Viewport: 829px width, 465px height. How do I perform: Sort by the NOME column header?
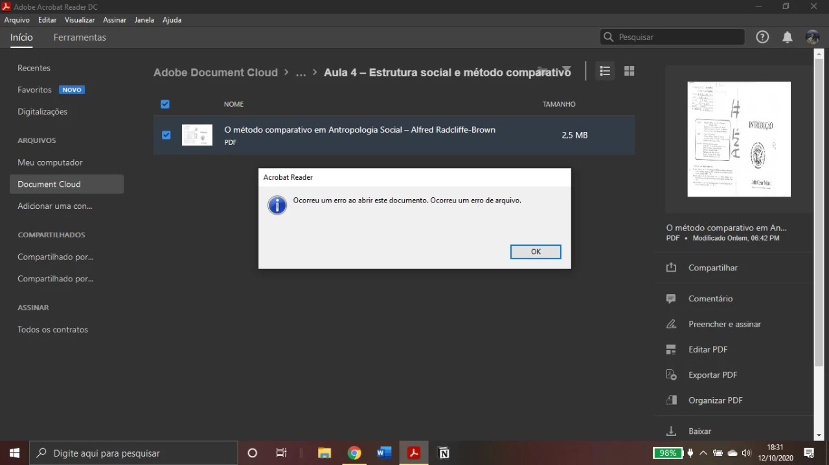click(x=234, y=104)
